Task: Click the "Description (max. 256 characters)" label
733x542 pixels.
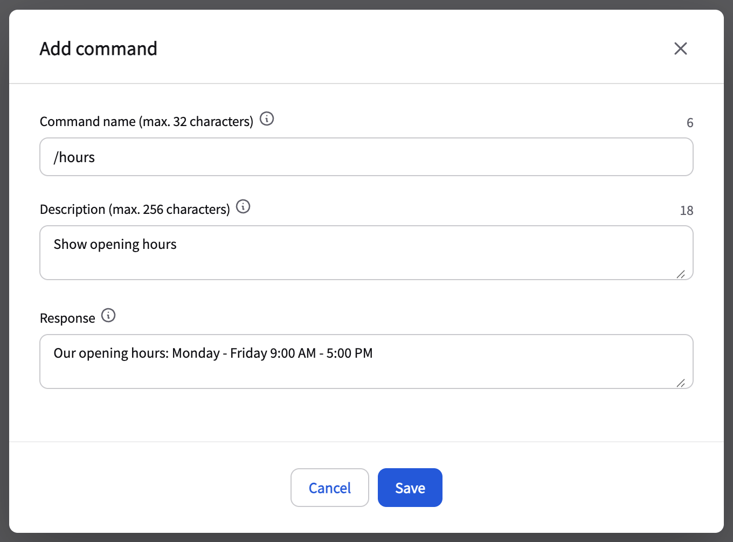Action: click(135, 210)
